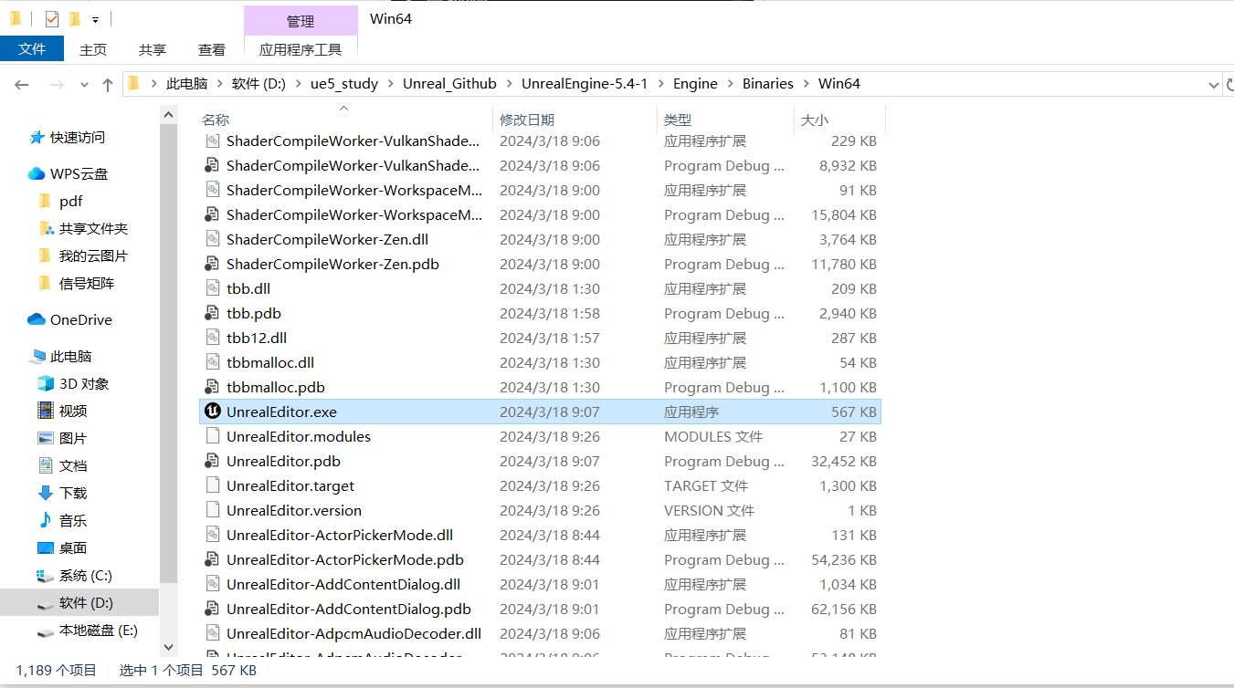Click the tbbmalloc.dll file icon
This screenshot has width=1234, height=688.
point(212,362)
